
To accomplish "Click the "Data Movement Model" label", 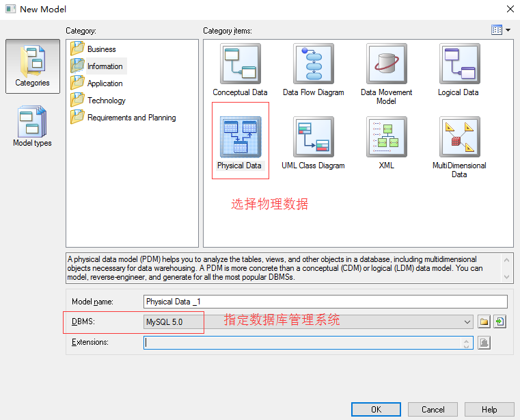I will (x=386, y=96).
